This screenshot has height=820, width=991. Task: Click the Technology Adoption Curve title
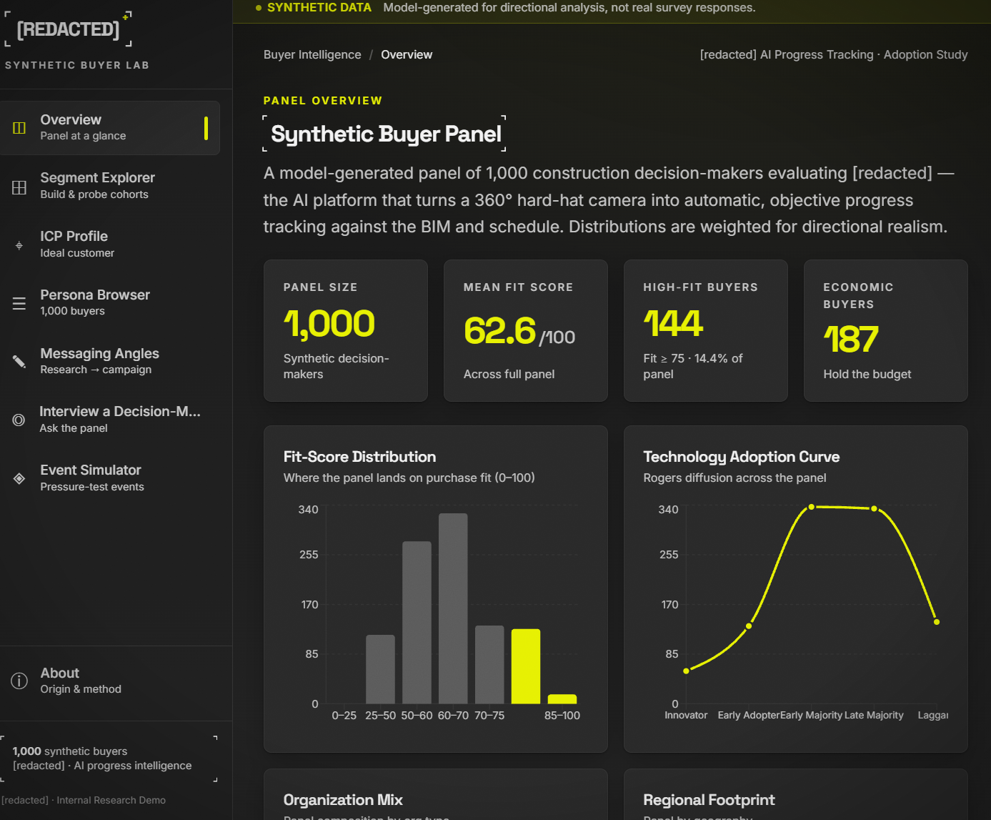coord(742,457)
